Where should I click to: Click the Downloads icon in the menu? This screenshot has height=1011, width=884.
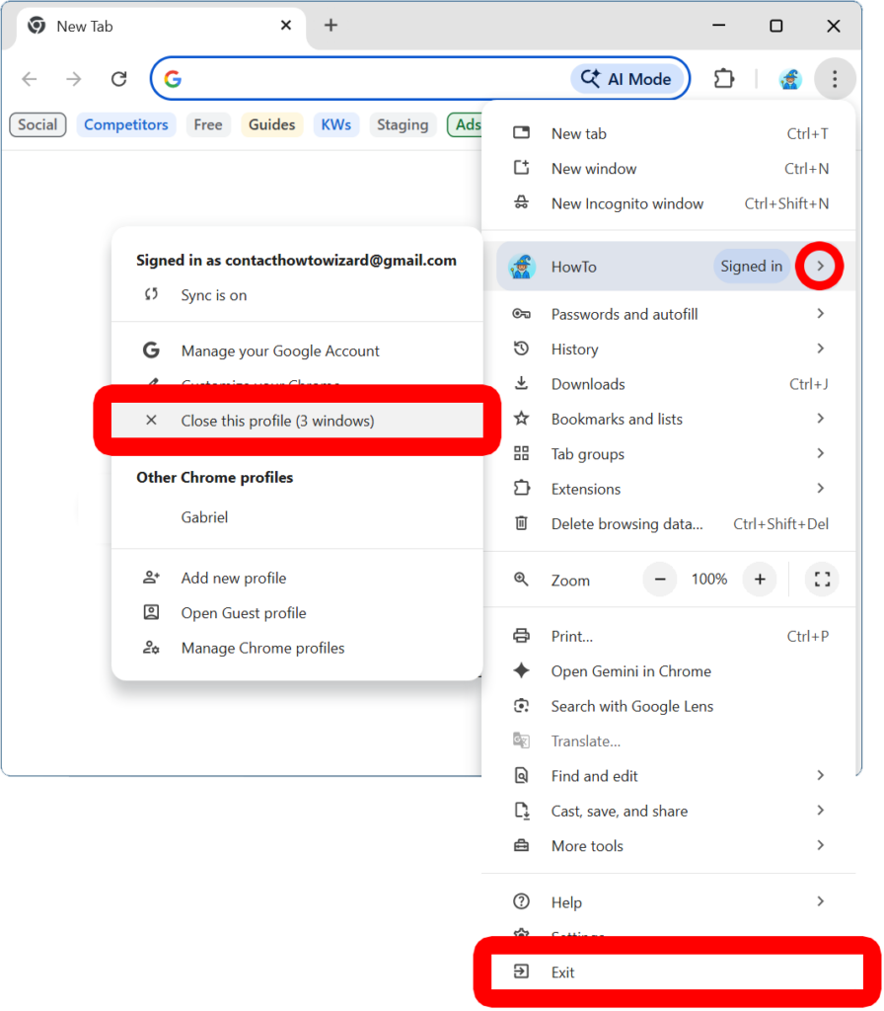[x=522, y=384]
